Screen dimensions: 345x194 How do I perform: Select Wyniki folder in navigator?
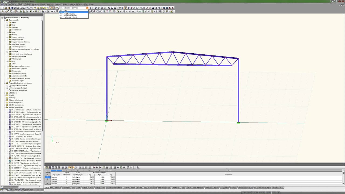(x=11, y=95)
